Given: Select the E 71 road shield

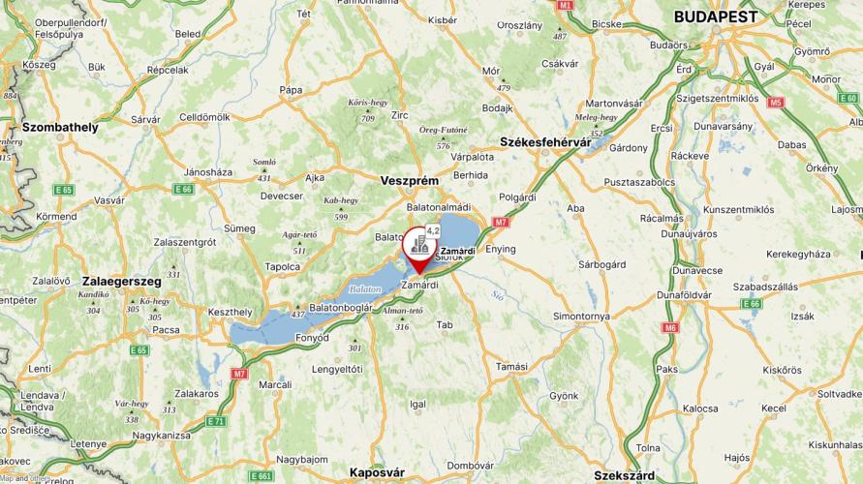Looking at the screenshot, I should coord(215,422).
